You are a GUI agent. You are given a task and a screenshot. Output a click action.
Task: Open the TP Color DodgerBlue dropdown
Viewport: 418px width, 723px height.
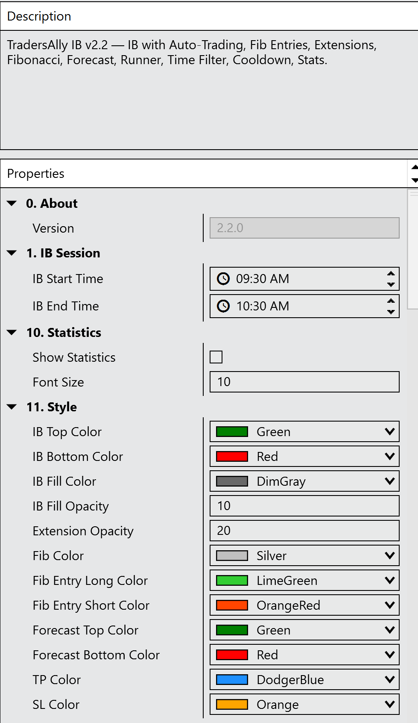389,680
